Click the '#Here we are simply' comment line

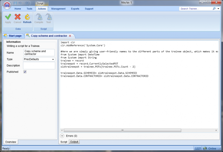[139, 51]
